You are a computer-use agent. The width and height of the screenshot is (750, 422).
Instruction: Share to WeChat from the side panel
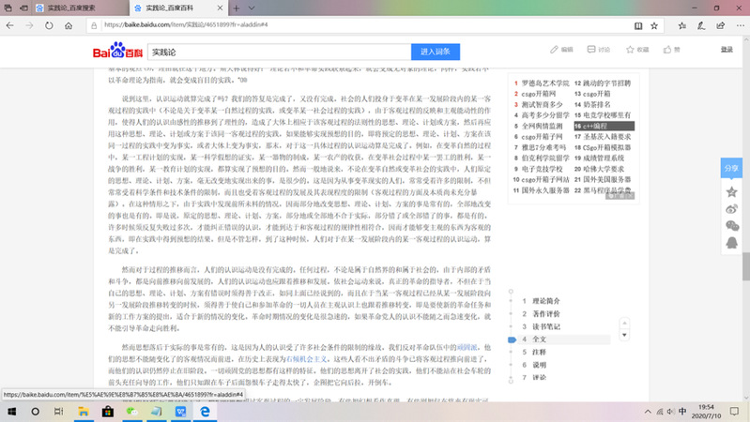coord(731,225)
